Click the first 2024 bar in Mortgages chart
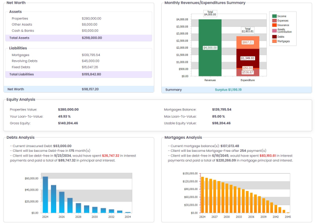This screenshot has height=224, width=315. [203, 195]
